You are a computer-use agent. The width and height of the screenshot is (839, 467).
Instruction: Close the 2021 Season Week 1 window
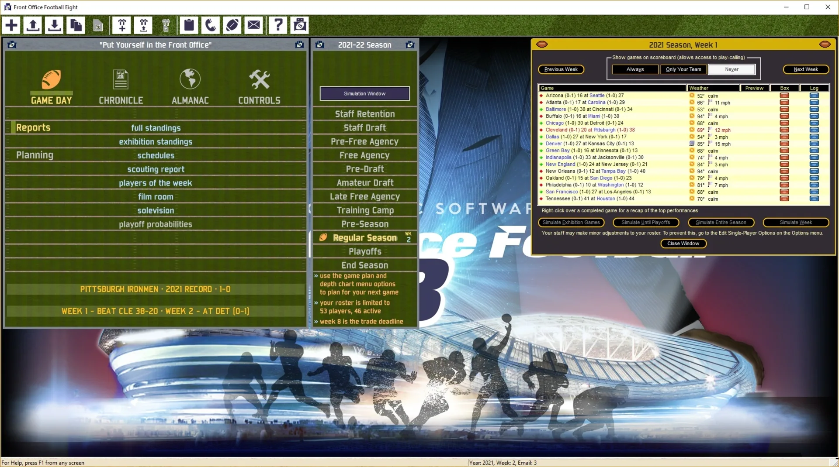tap(683, 244)
